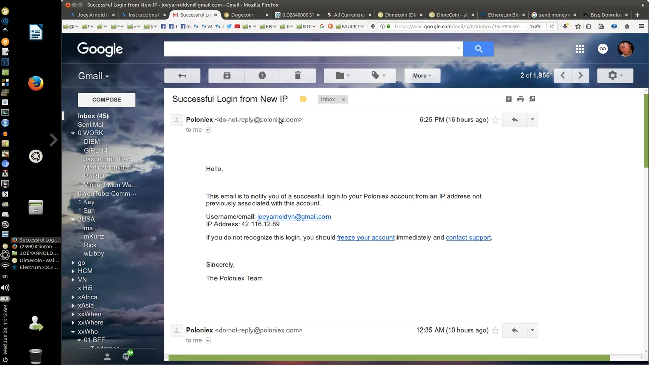This screenshot has height=365, width=649.
Task: Open the Gmail contacts person icon
Action: (107, 357)
